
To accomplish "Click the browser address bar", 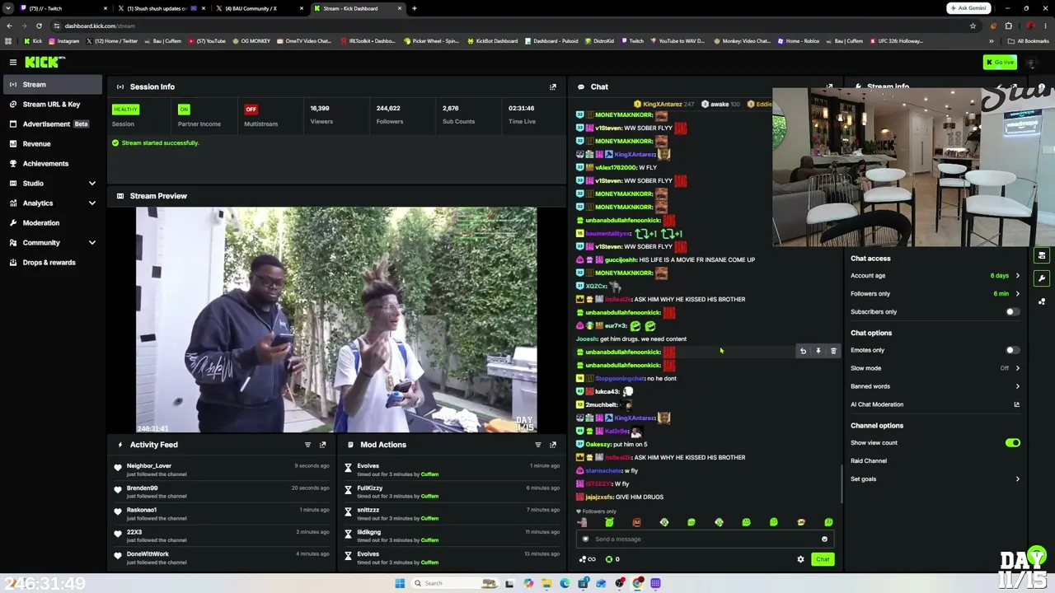I will 511,26.
